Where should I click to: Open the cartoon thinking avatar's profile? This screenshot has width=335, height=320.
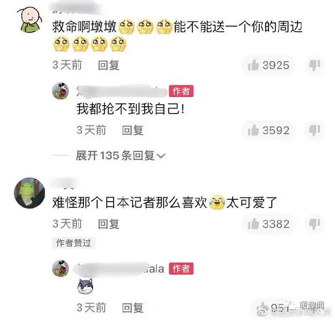(30, 19)
